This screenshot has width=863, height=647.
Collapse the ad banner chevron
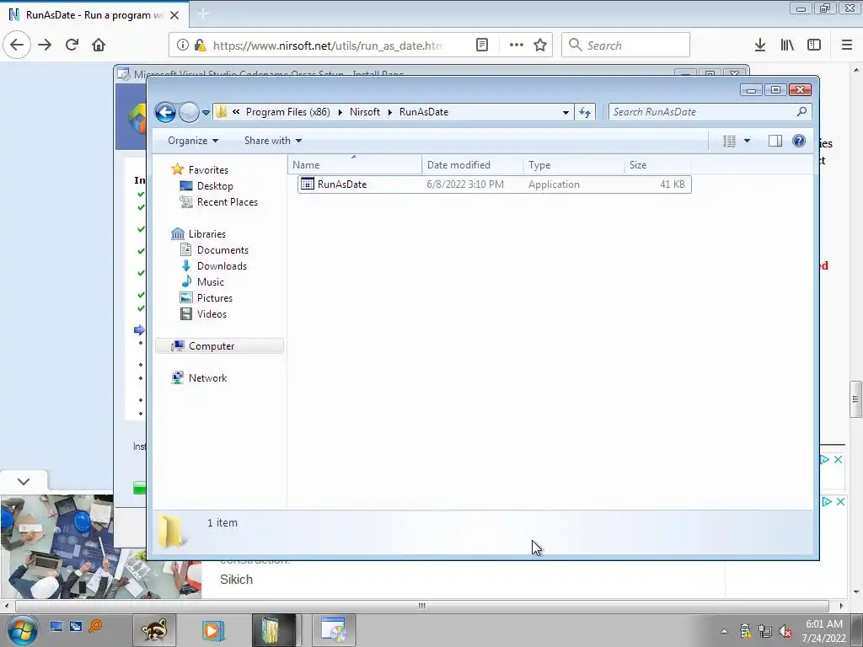pos(23,481)
